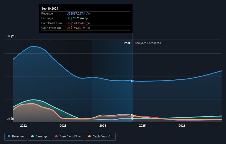Click the US$124.224m free cash flow value
Image resolution: width=226 pixels, height=144 pixels.
click(76, 23)
